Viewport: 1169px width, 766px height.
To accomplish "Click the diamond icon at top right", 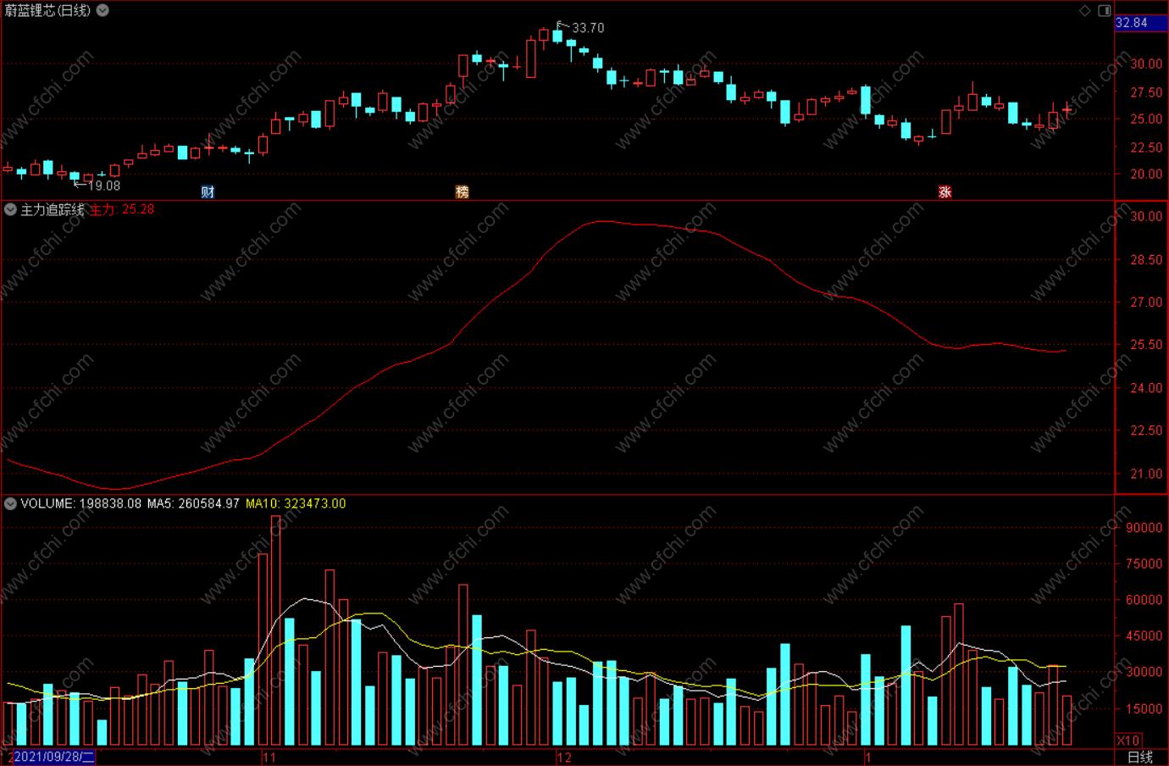I will point(1085,10).
